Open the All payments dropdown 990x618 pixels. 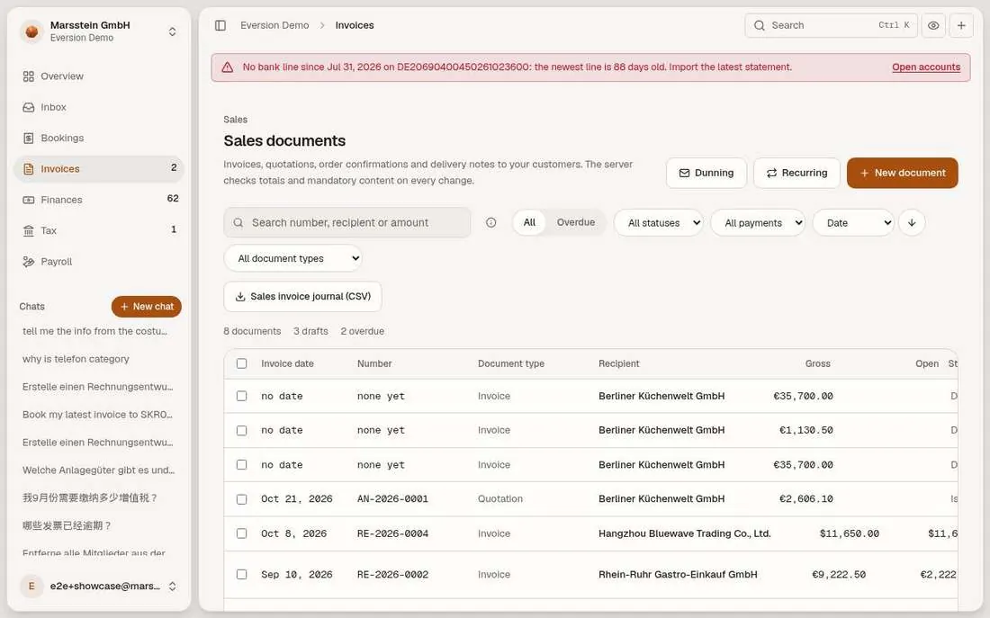pyautogui.click(x=758, y=223)
